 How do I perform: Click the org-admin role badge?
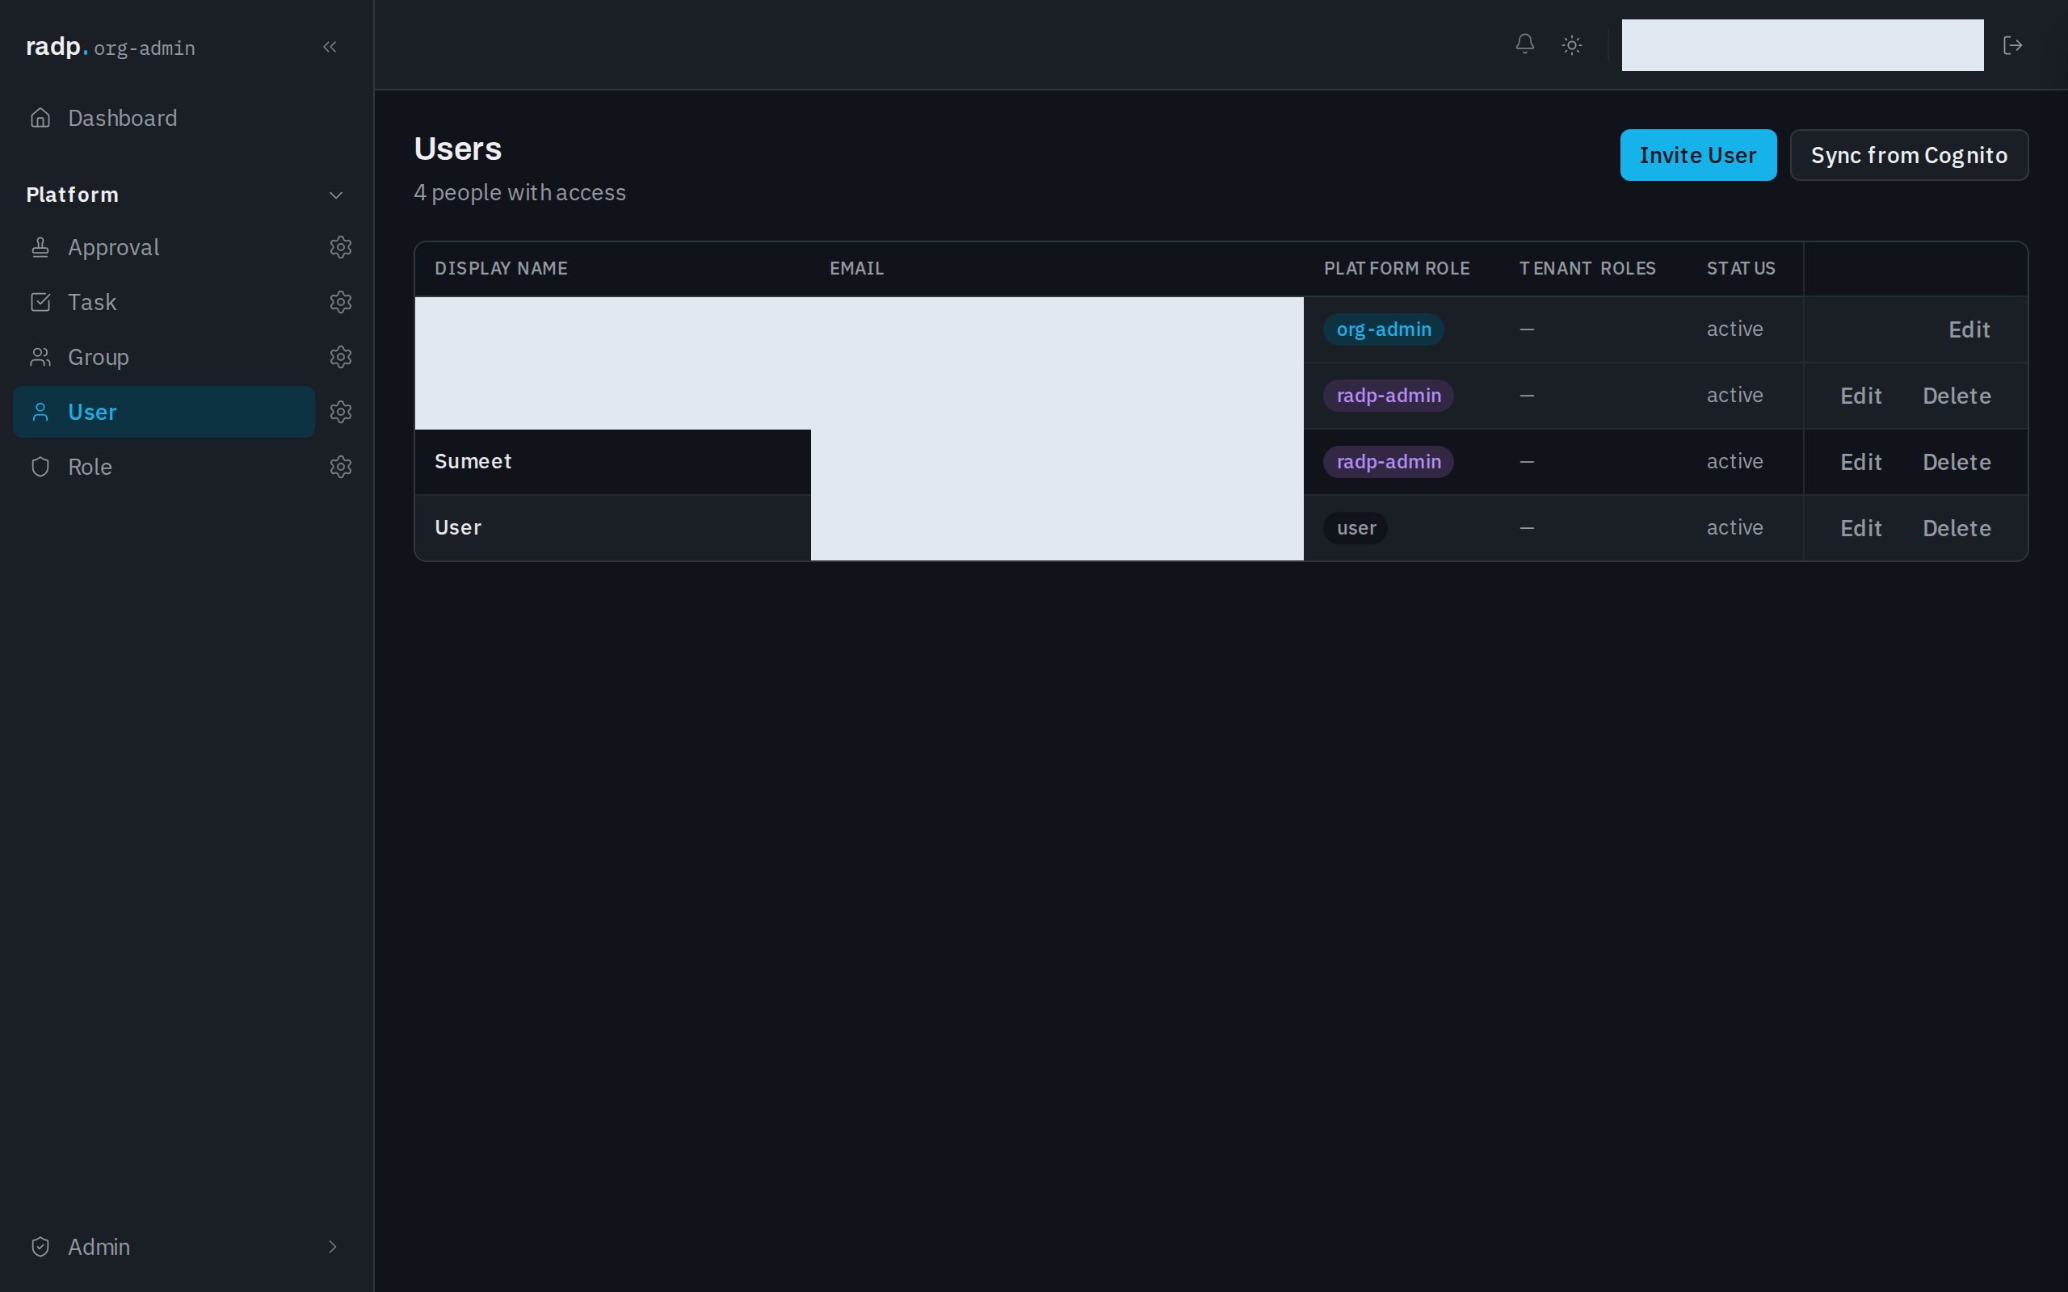(x=1384, y=329)
